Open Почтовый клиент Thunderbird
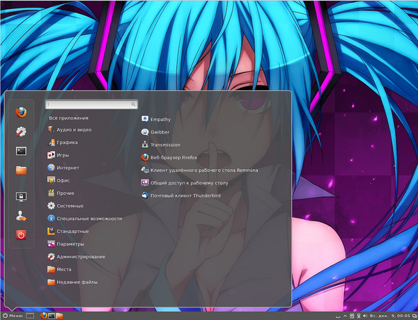 pos(187,195)
